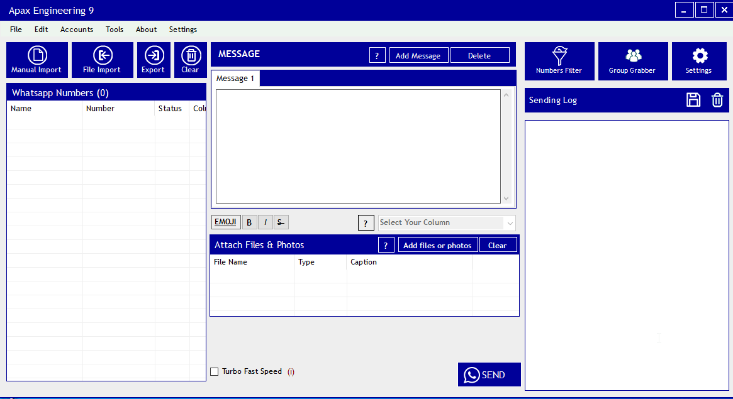Toggle bold text formatting
This screenshot has height=399, width=733.
point(249,222)
